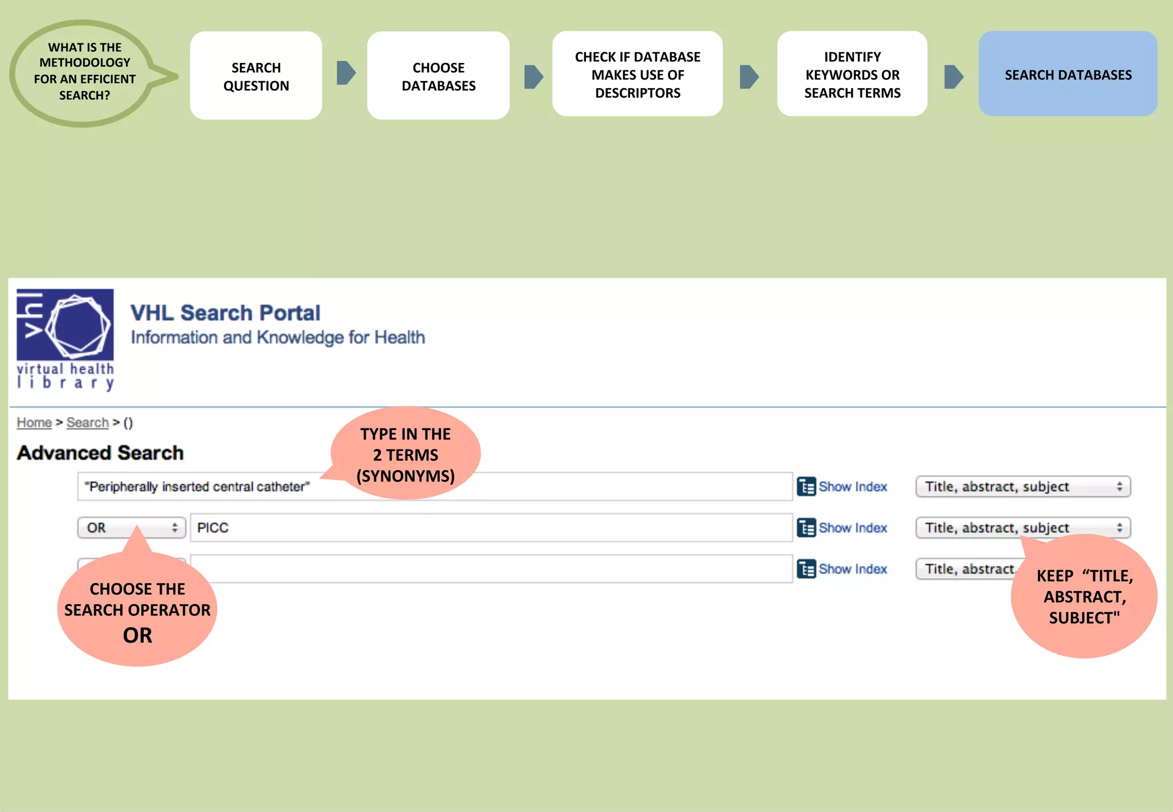
Task: Click Show Index icon beside the empty third field
Action: 806,569
